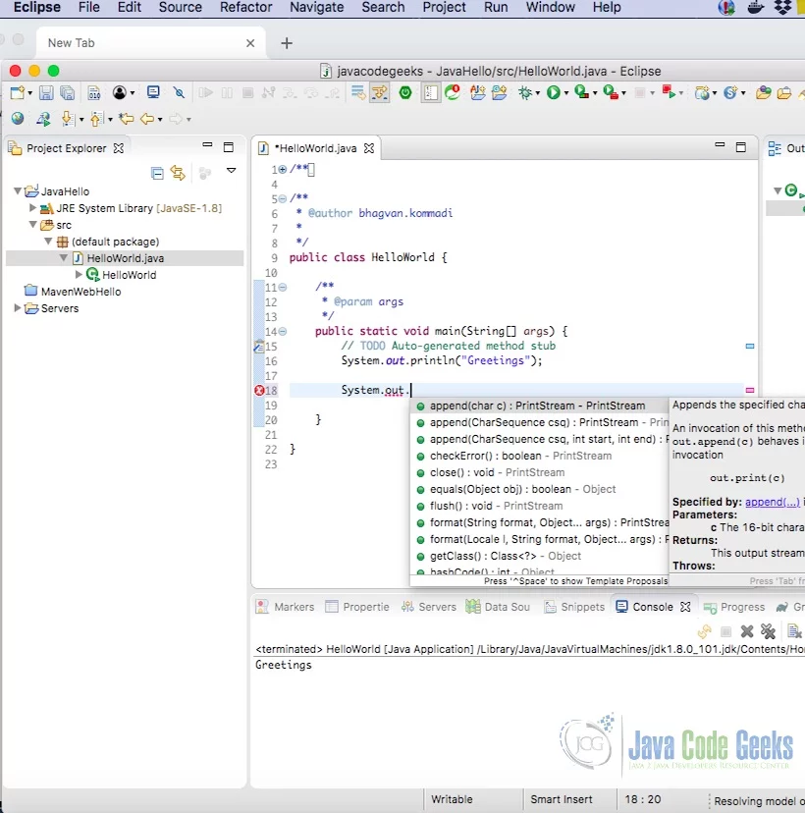Click the New Java Class icon
Screen dimensions: 805x813
click(x=499, y=93)
